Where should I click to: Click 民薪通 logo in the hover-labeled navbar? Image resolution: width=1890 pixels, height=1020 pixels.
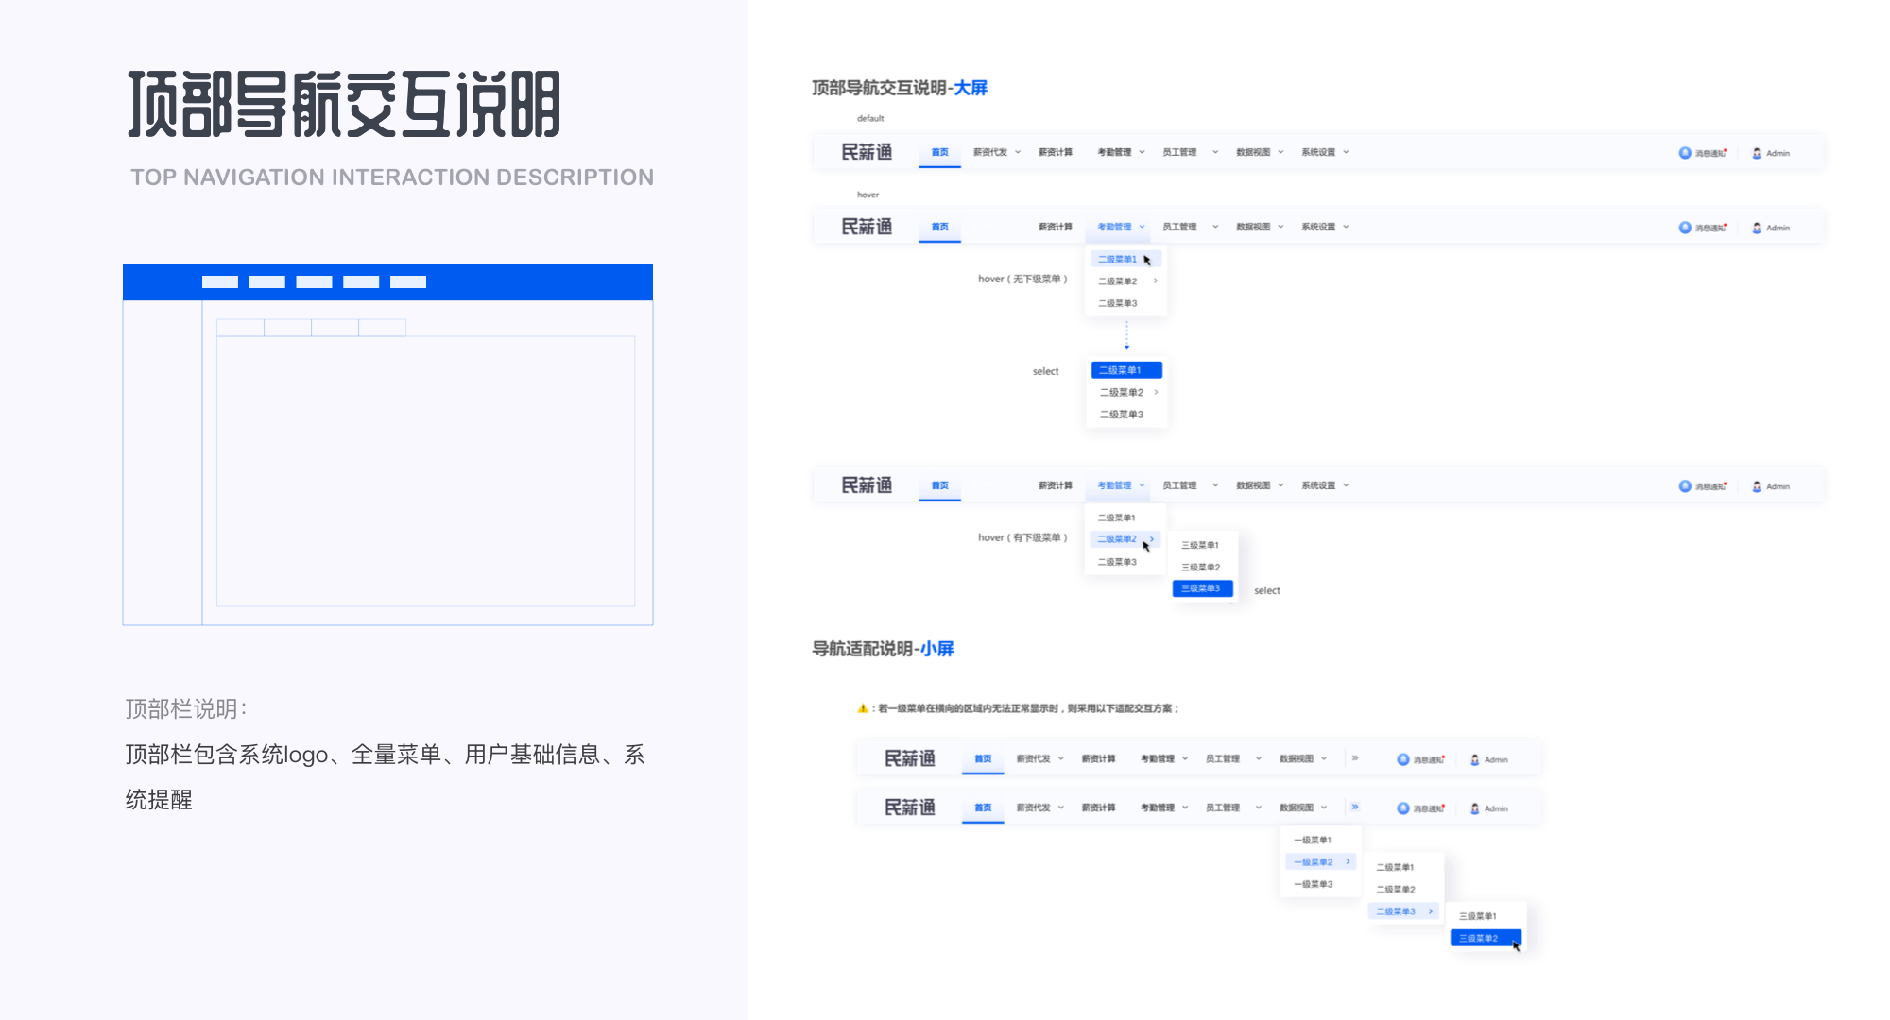(867, 227)
